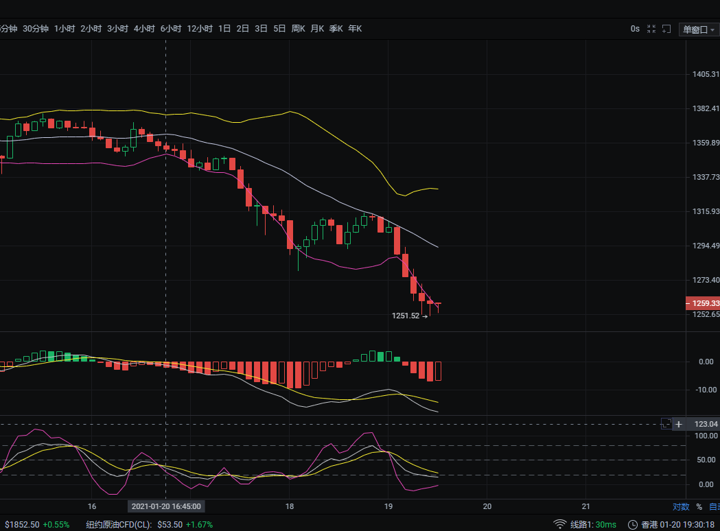The image size is (720, 531).
Task: Click the 1294.49 price axis label
Action: point(706,246)
